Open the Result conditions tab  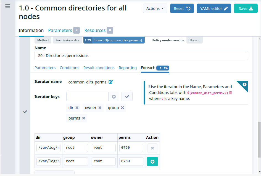(x=99, y=68)
